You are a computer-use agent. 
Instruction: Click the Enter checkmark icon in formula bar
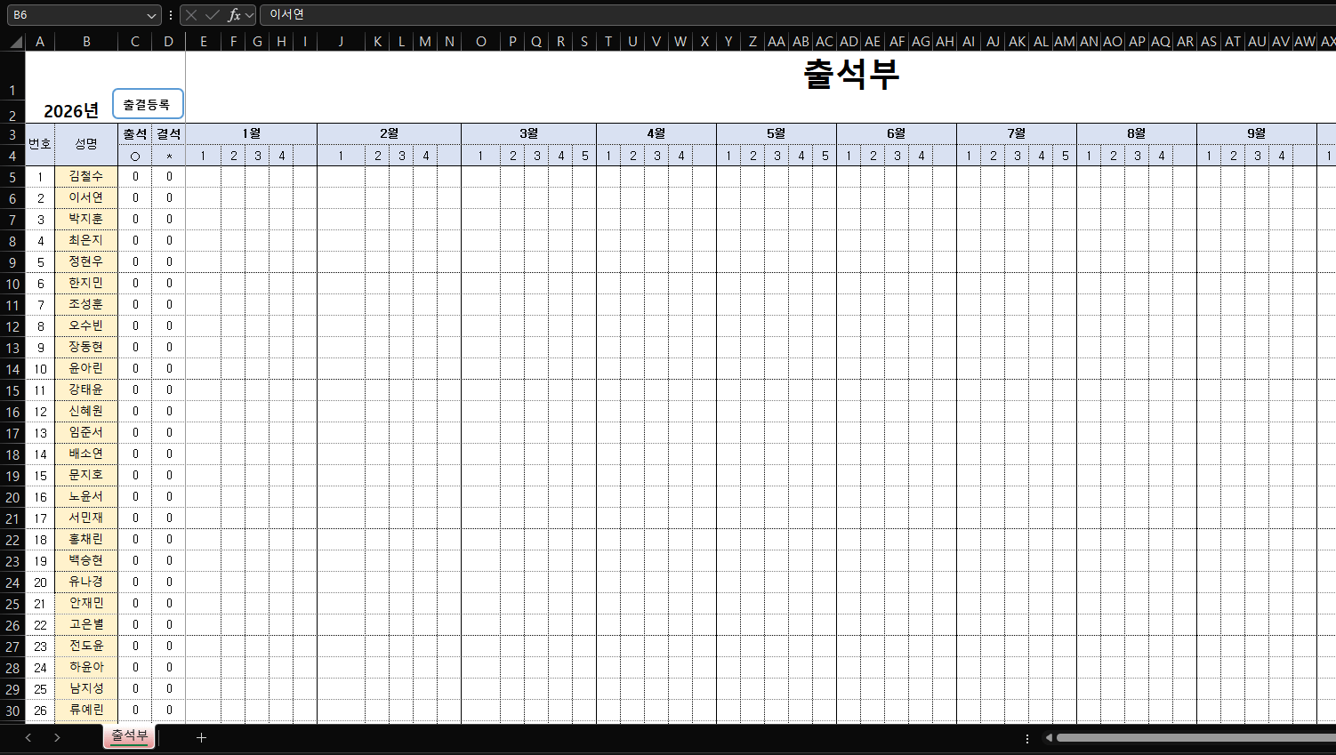click(x=212, y=15)
